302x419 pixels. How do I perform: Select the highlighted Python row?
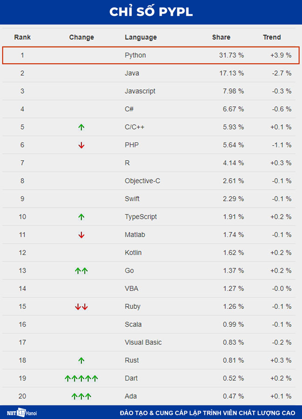point(151,55)
